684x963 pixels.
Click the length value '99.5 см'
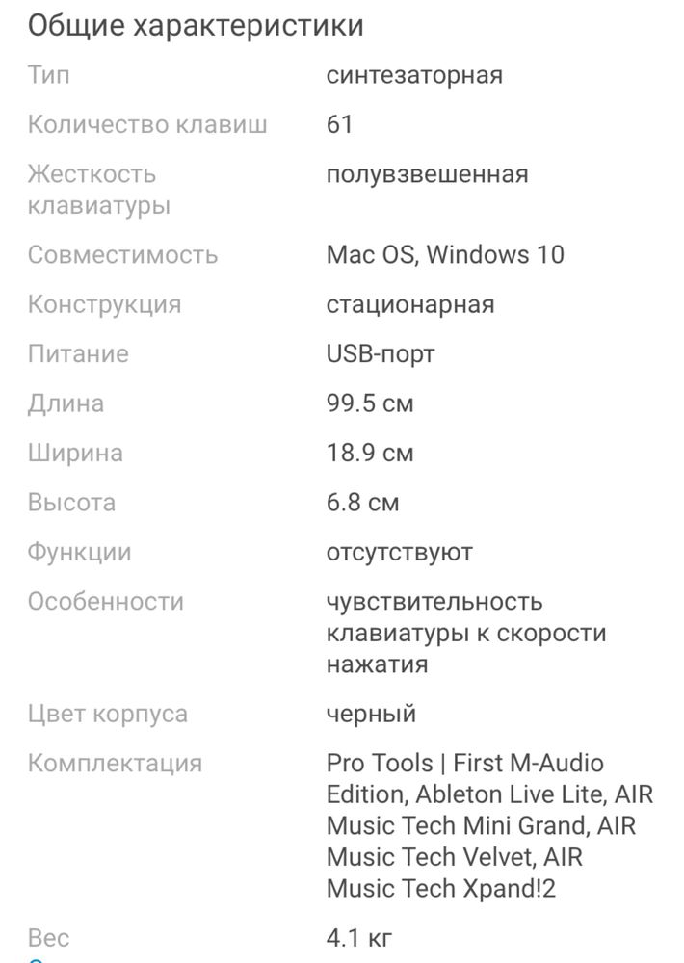370,404
